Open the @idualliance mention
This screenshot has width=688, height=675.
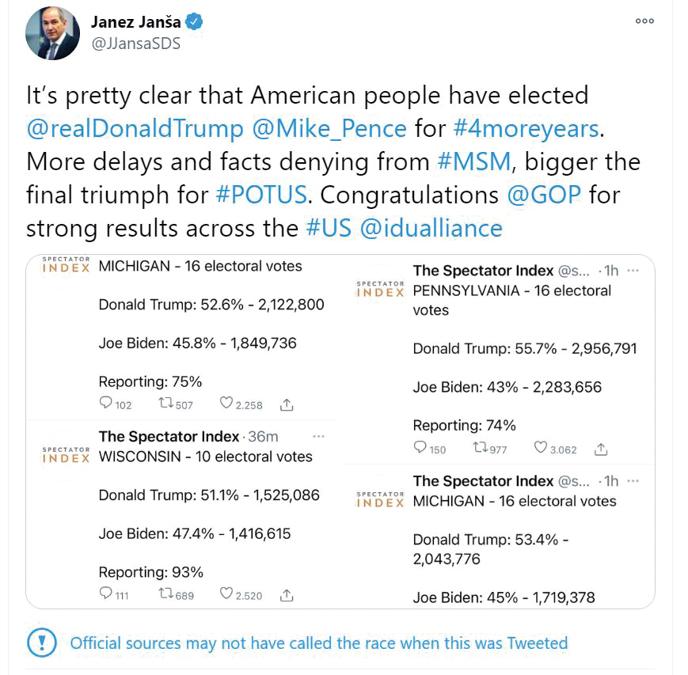point(431,228)
